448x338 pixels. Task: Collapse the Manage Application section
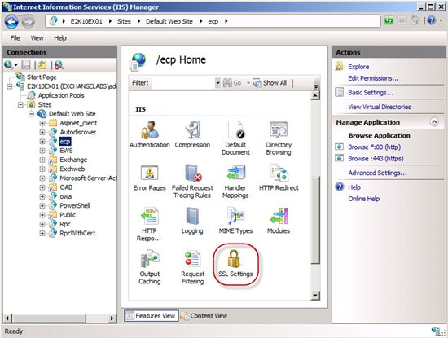pos(434,122)
